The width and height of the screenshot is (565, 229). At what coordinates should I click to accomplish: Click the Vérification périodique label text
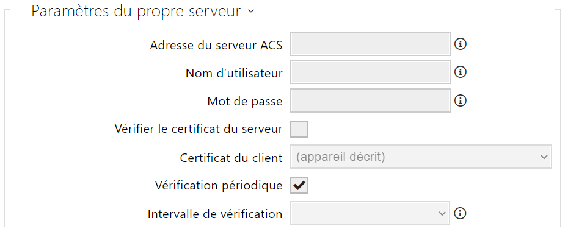click(x=219, y=186)
